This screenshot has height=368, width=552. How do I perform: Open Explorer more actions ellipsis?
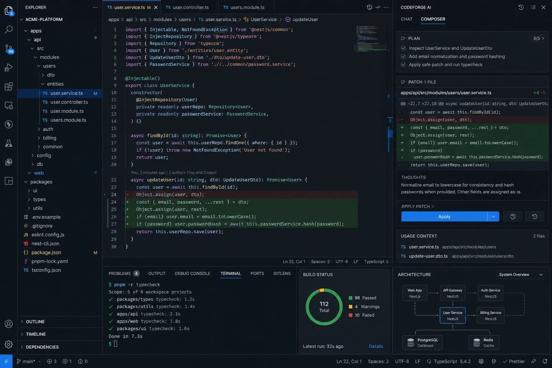point(95,7)
